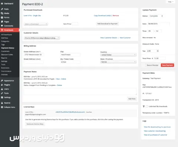Click Copy Download Link(s) link
This screenshot has width=178, height=147.
(x=102, y=16)
